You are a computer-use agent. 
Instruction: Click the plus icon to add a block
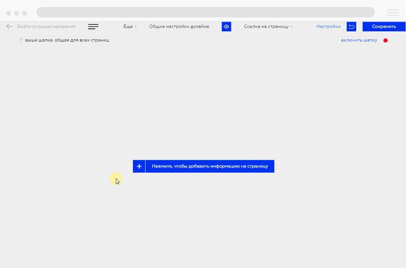139,167
